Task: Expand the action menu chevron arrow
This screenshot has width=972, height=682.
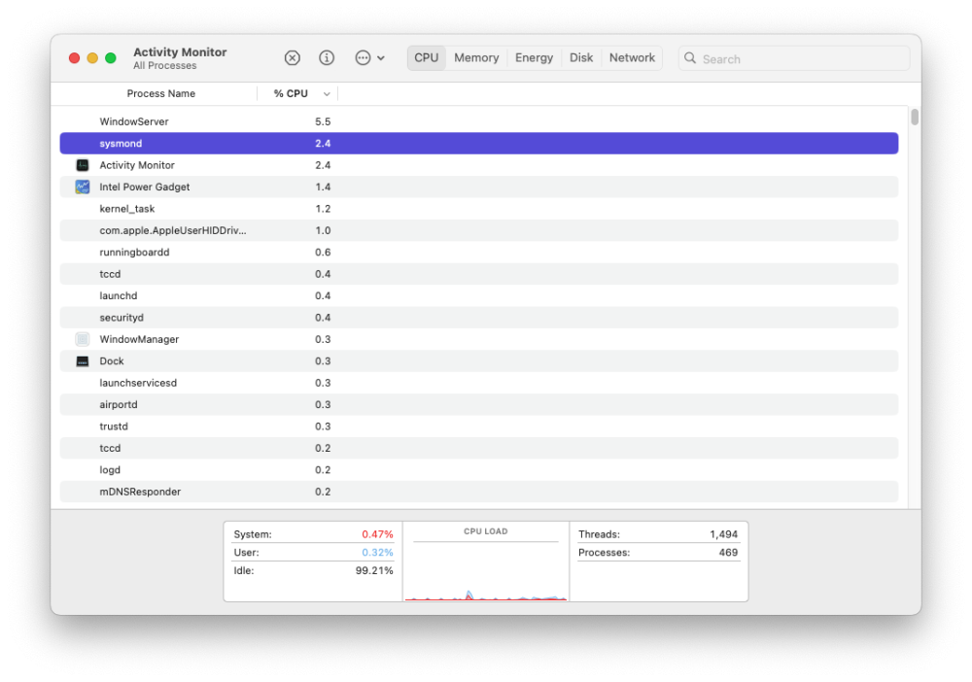Action: tap(381, 58)
